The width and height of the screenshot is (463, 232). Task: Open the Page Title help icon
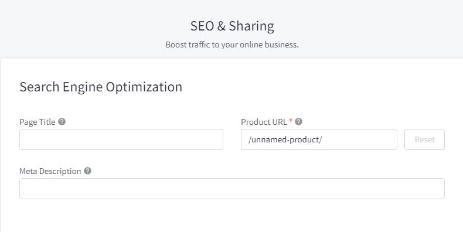[x=62, y=122]
